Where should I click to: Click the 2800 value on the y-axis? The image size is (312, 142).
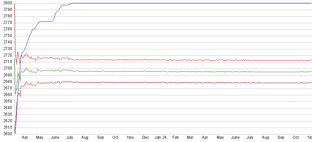coord(7,3)
